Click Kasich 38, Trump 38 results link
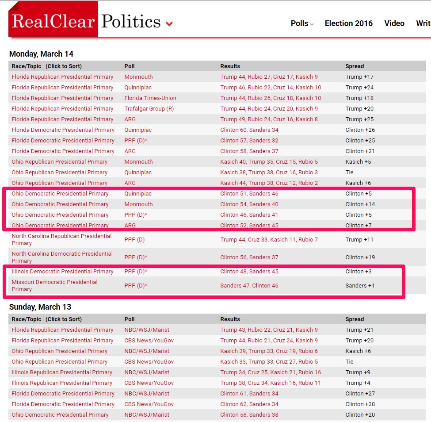Viewport: 431px width, 422px height. click(269, 173)
